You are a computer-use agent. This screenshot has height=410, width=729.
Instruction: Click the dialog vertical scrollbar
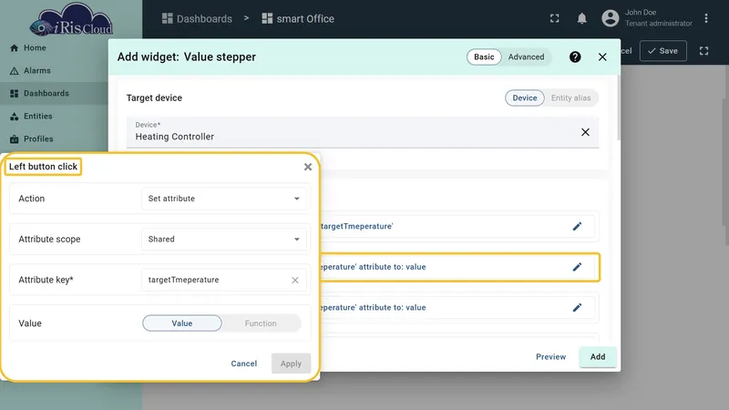pos(619,108)
